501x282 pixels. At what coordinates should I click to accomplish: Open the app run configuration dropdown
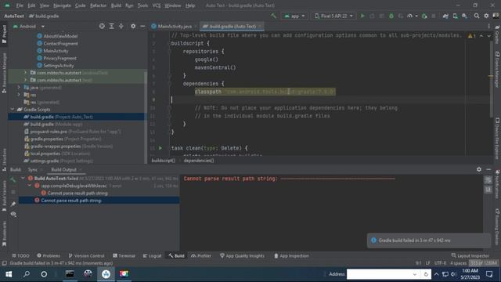point(294,16)
